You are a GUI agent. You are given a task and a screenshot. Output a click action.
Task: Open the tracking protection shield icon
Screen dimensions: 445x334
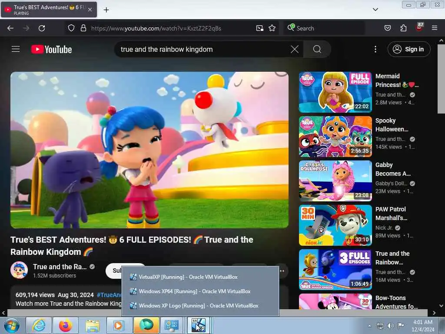(x=71, y=28)
